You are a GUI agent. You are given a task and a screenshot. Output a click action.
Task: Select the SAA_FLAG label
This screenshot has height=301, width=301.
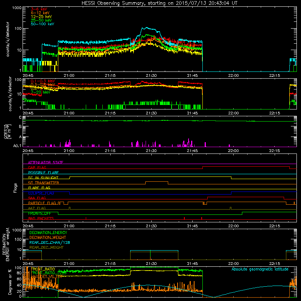pyautogui.click(x=37, y=198)
